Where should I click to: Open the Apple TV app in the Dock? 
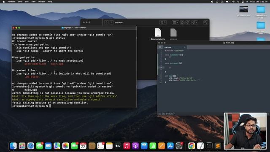118,146
